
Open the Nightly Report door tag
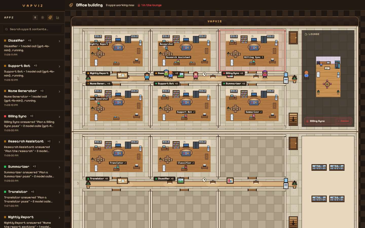coord(98,73)
